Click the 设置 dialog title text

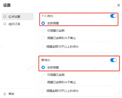point(7,5)
